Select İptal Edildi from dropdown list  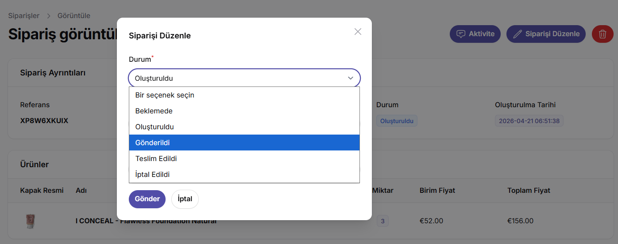[x=244, y=174]
